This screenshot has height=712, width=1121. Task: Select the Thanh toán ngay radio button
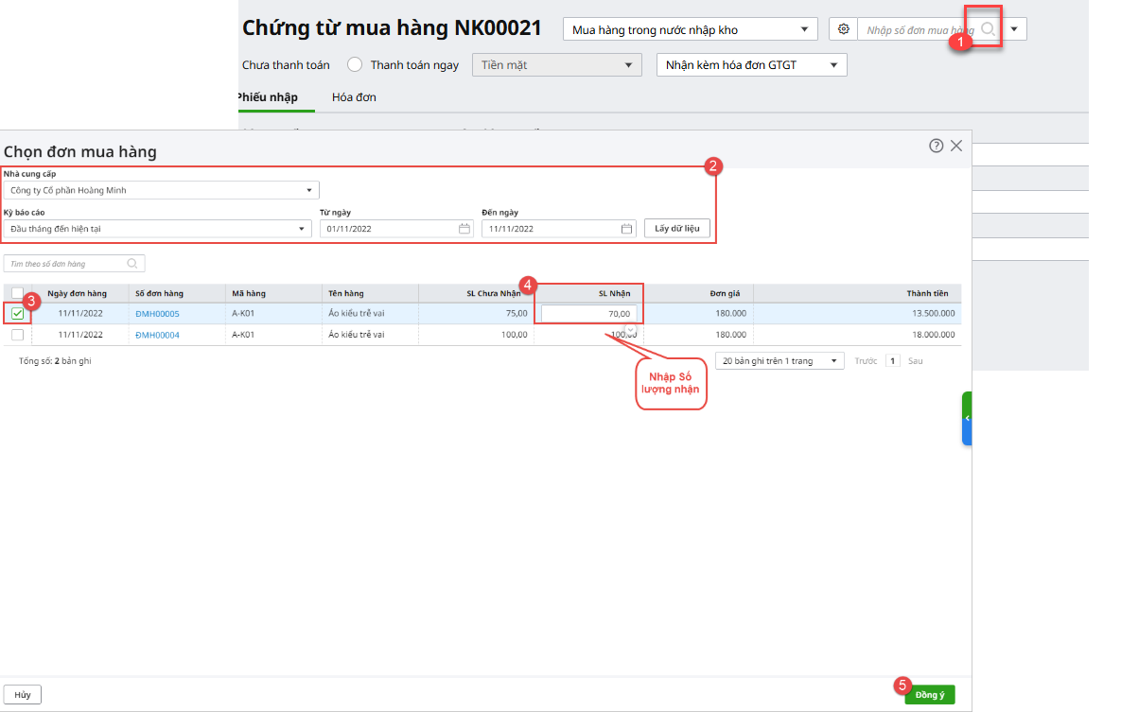click(x=355, y=65)
